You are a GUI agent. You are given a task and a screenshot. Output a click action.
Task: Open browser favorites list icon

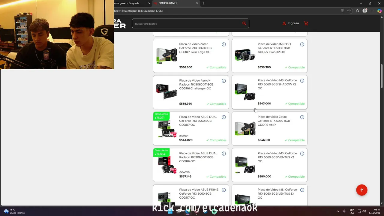click(358, 11)
